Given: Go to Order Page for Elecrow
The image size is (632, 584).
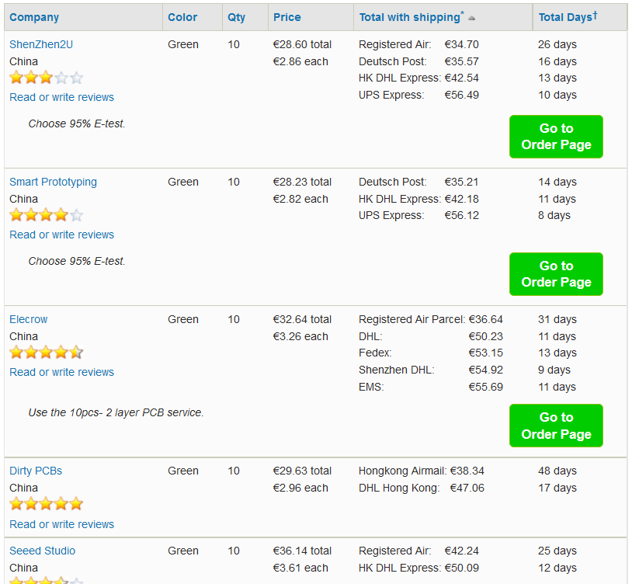Looking at the screenshot, I should click(556, 426).
